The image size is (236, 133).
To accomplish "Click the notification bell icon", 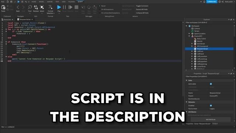I will pyautogui.click(x=204, y=1).
